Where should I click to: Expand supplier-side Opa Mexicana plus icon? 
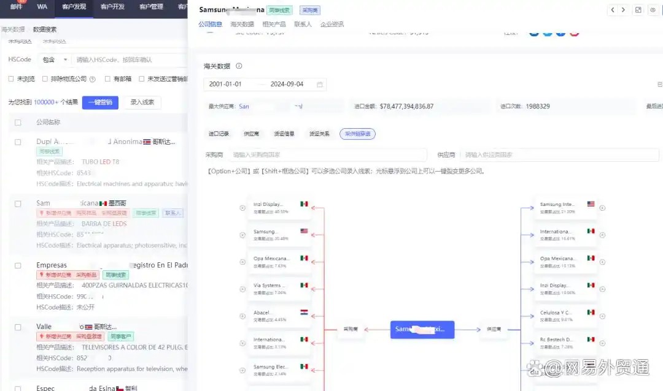click(x=602, y=262)
